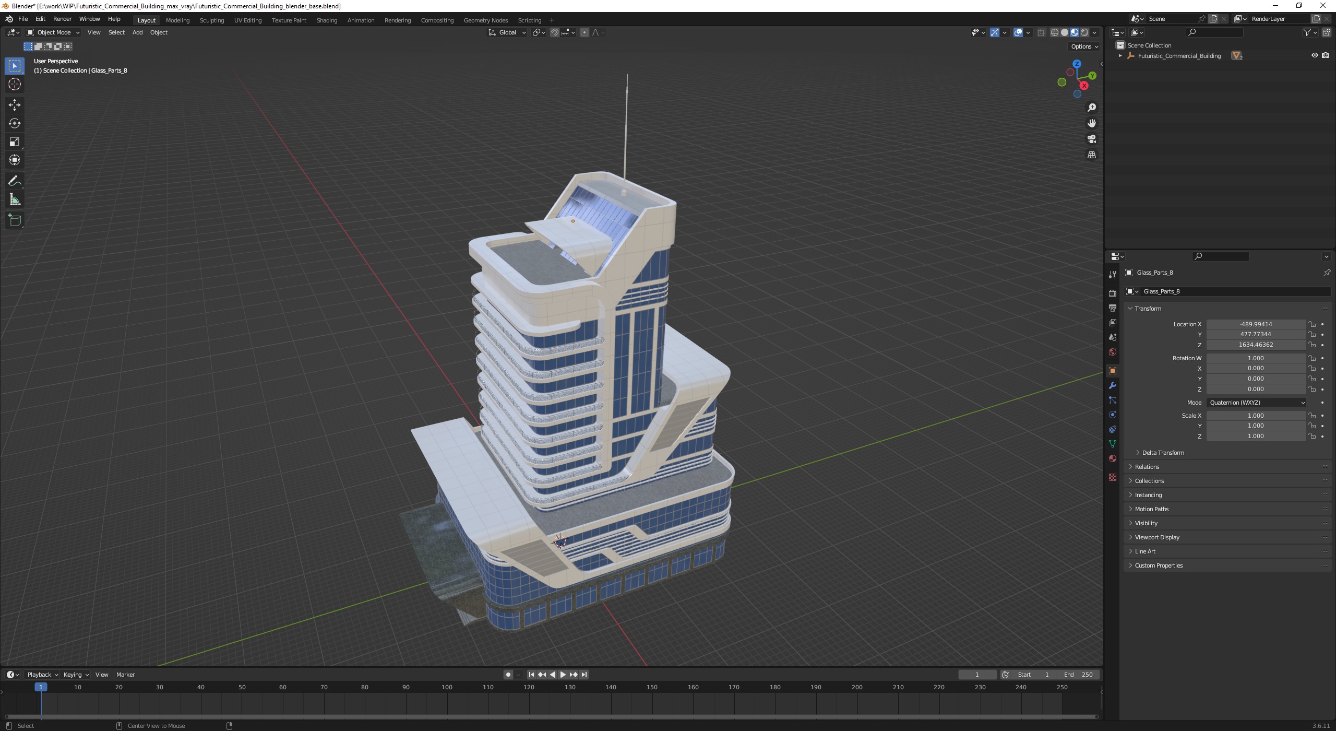This screenshot has height=731, width=1336.
Task: Expand Futuristic_Commercial_Building in outliner
Action: click(1120, 56)
